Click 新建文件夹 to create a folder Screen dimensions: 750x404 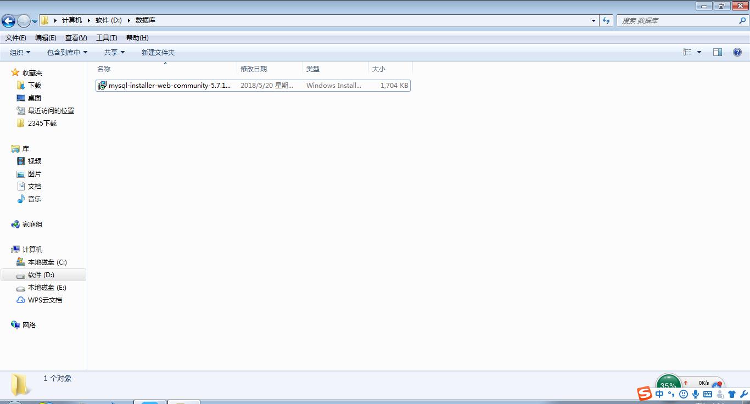click(158, 53)
